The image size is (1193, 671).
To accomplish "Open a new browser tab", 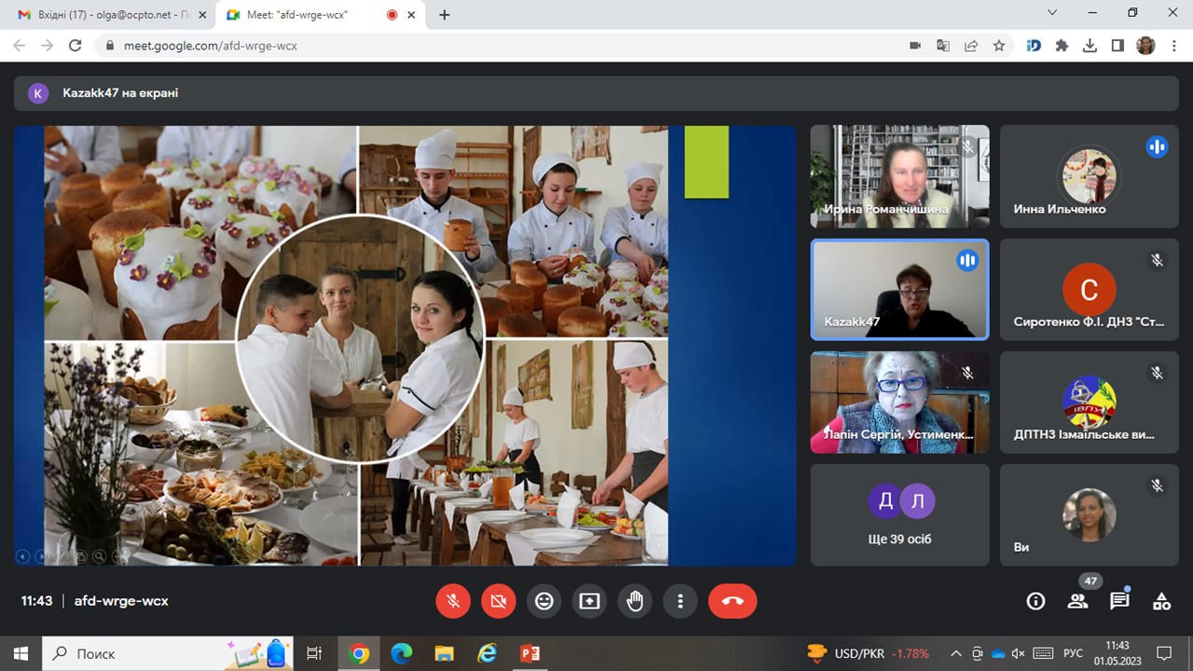I will (x=445, y=15).
